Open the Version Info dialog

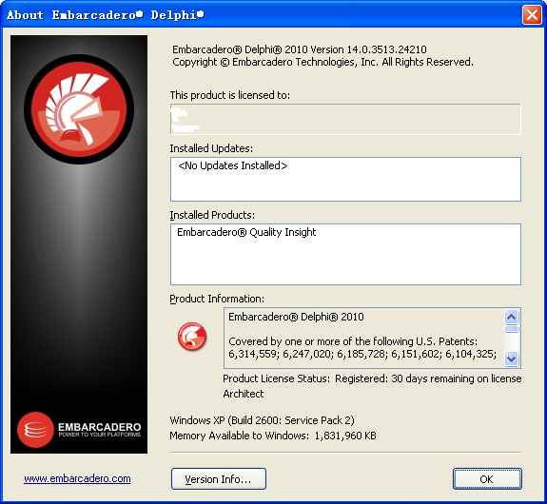(x=219, y=479)
